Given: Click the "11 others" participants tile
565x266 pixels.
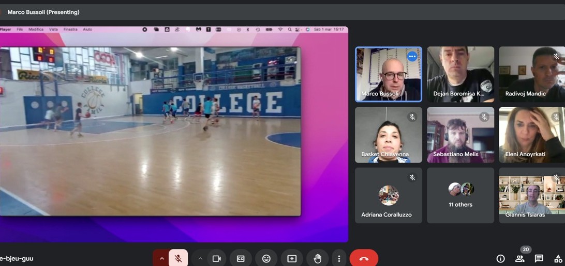Looking at the screenshot, I should pos(460,195).
